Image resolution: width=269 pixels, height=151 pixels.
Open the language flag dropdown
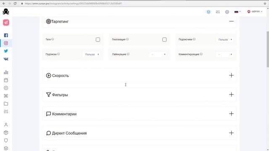click(x=237, y=12)
